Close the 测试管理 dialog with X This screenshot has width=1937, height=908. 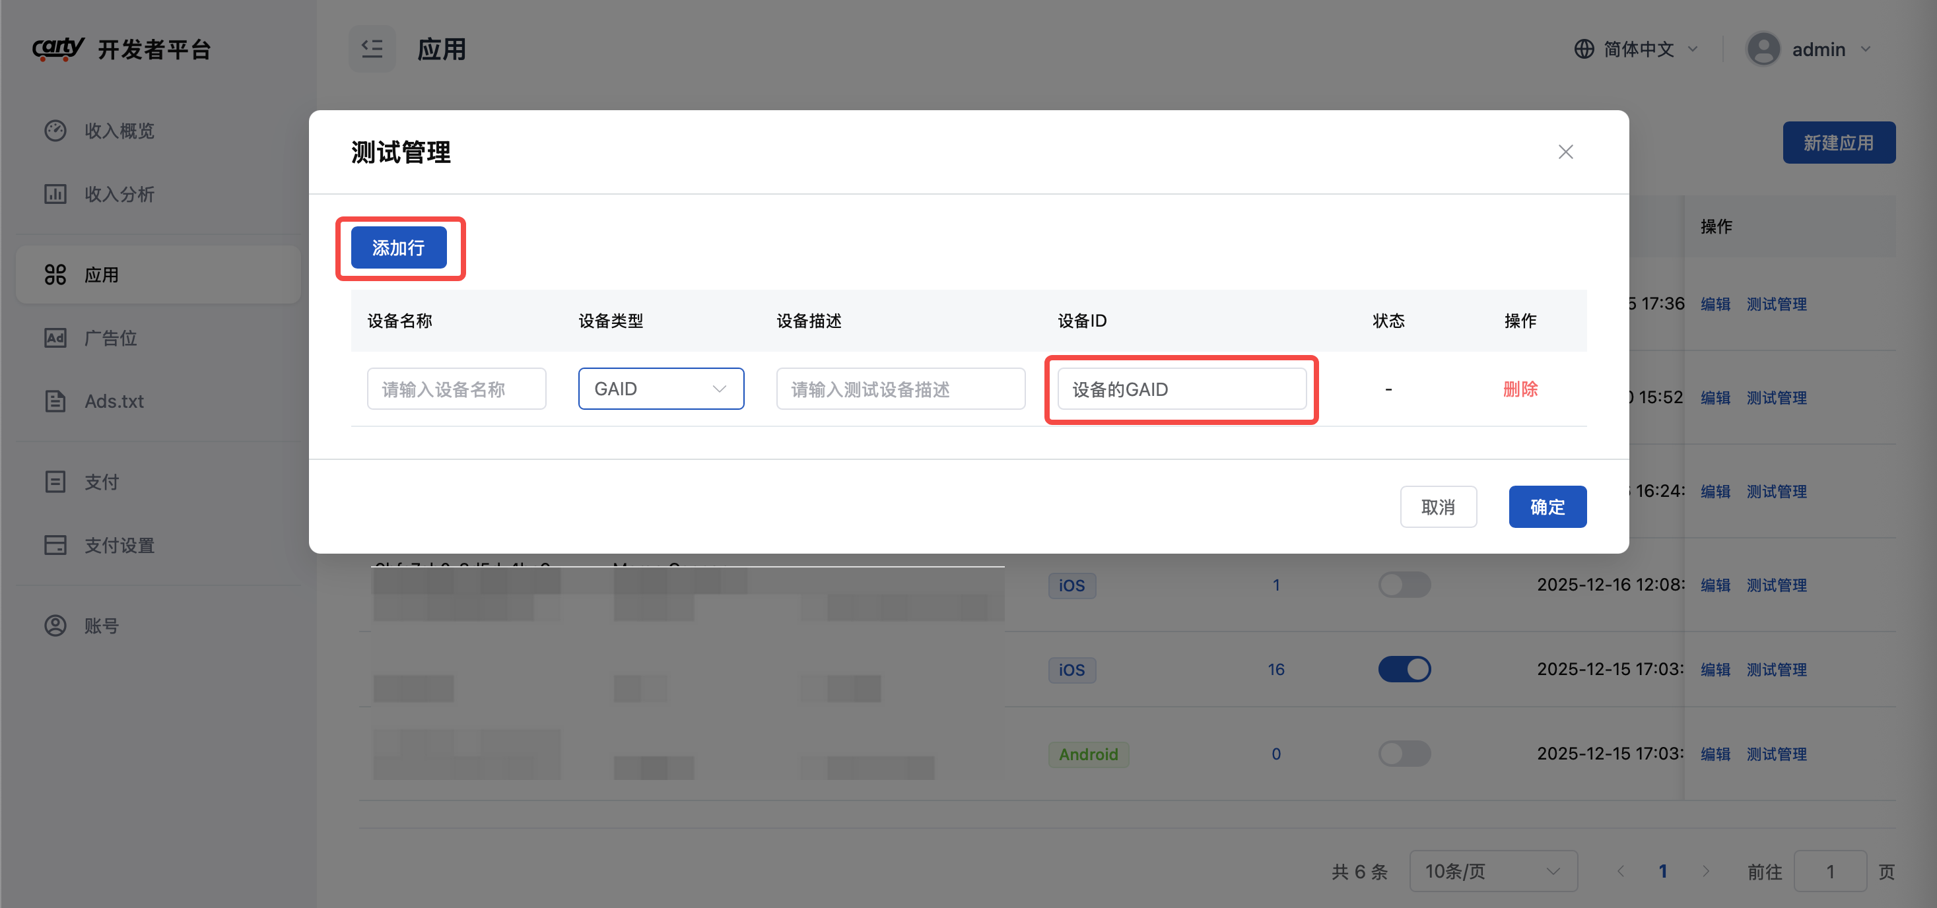1565,152
